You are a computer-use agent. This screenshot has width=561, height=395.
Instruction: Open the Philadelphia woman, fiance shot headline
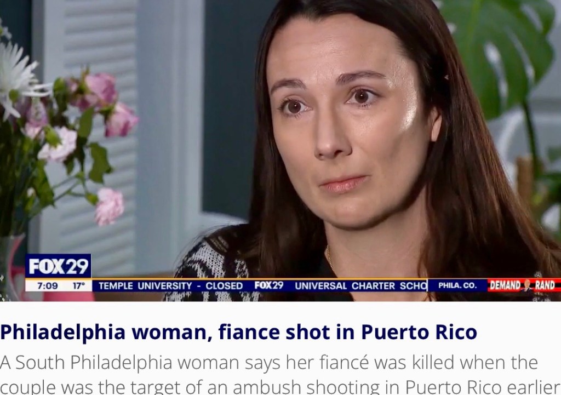tap(239, 331)
